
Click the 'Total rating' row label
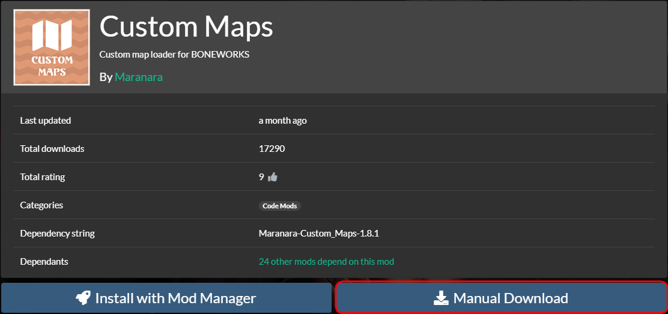(x=43, y=177)
